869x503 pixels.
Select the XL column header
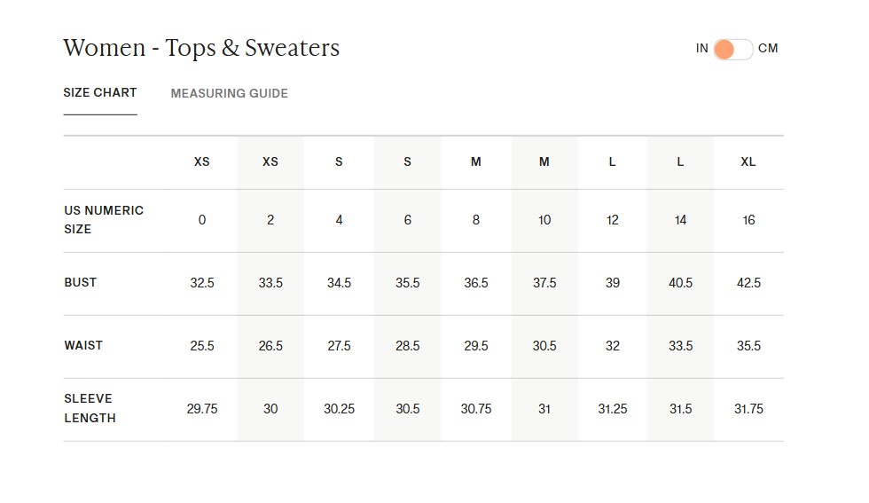748,161
